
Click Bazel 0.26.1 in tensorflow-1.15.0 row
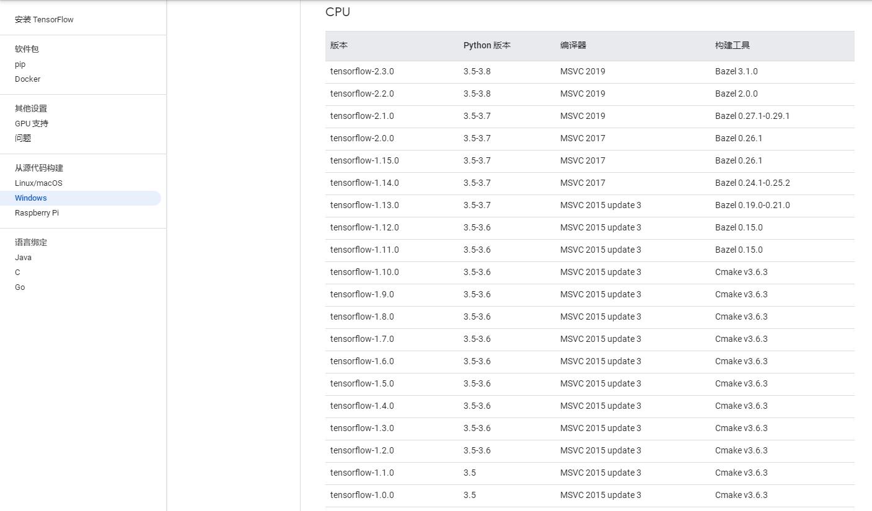(x=739, y=160)
